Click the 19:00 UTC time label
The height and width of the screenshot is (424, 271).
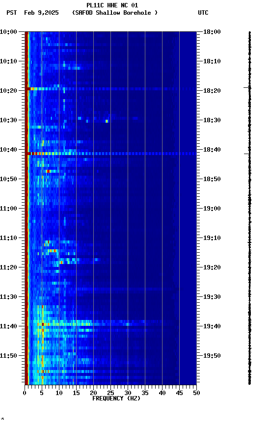point(212,209)
